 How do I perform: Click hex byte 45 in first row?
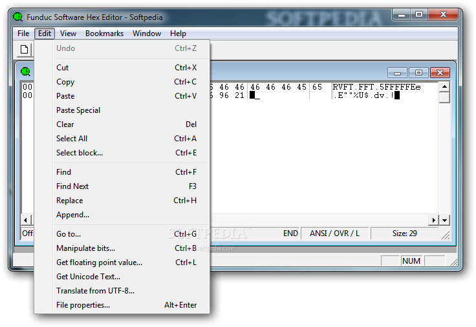[302, 87]
